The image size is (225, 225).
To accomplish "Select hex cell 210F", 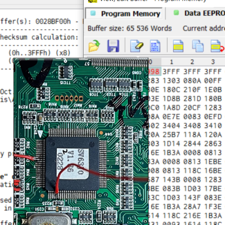I will tap(192, 89).
